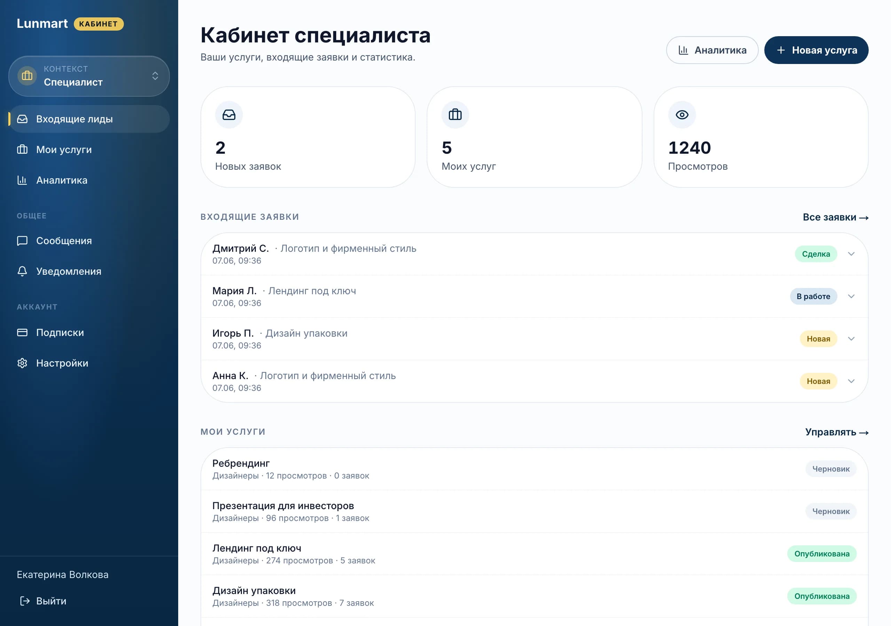Screen dimensions: 891x626
Task: Open Настройки in account menu
Action: (x=89, y=363)
